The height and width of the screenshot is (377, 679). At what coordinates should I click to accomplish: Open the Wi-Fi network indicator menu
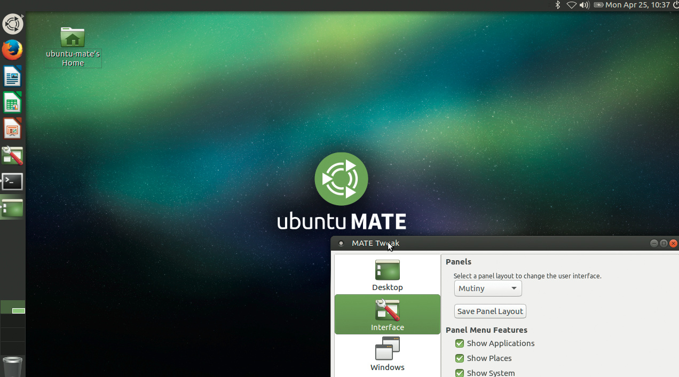click(x=571, y=5)
